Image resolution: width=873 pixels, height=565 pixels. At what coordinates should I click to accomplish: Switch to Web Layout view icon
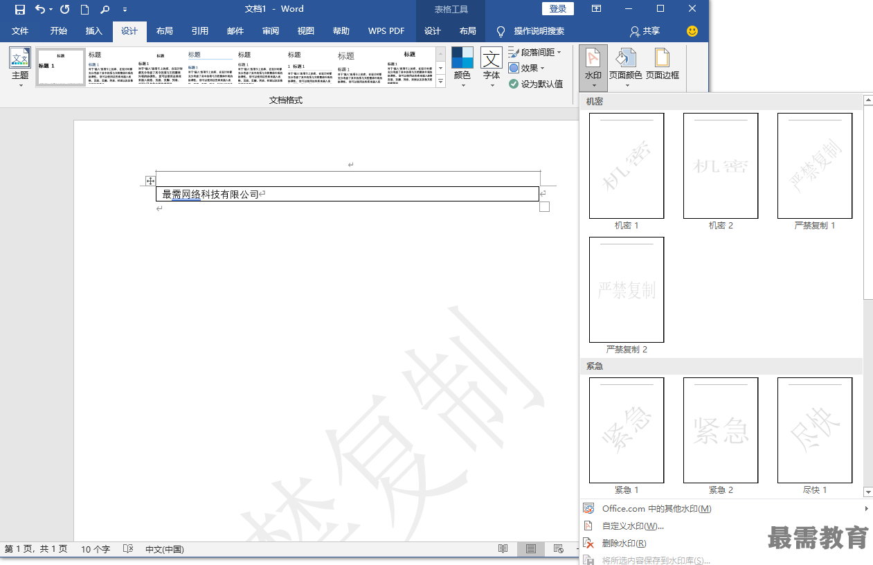(x=558, y=549)
